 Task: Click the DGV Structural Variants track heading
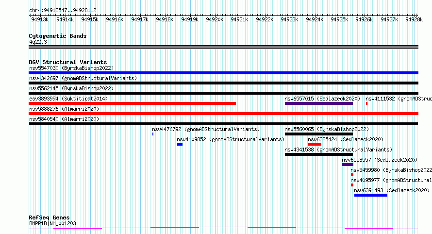[x=68, y=62]
